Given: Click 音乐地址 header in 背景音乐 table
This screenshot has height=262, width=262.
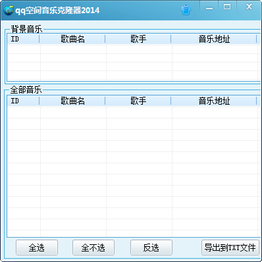Looking at the screenshot, I should click(x=214, y=39).
